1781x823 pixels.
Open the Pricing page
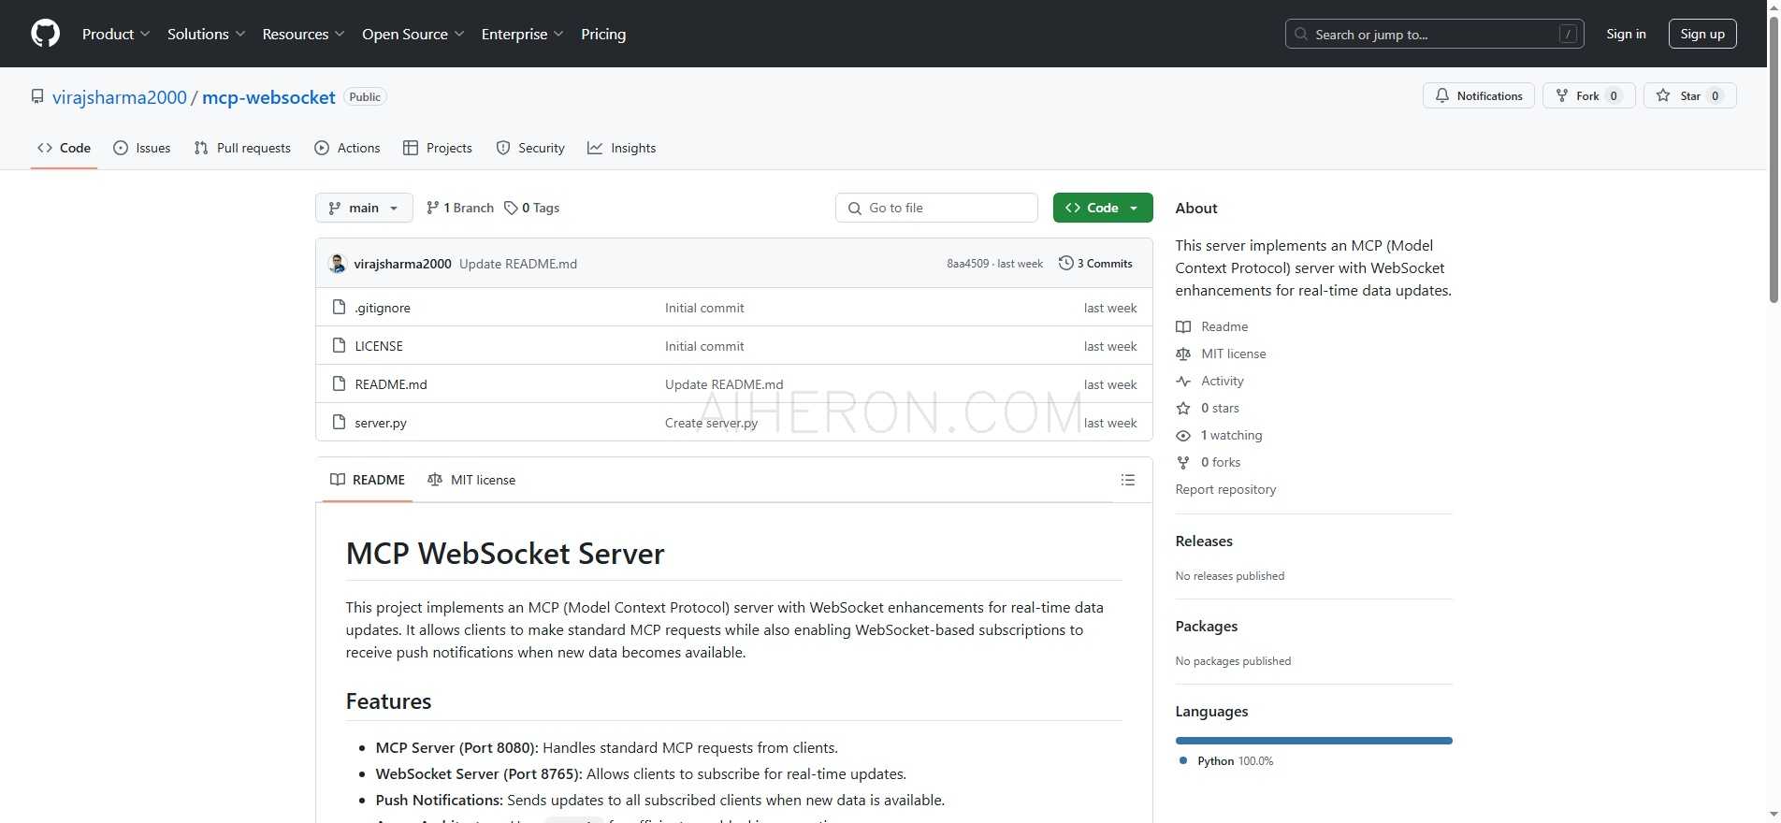click(603, 34)
